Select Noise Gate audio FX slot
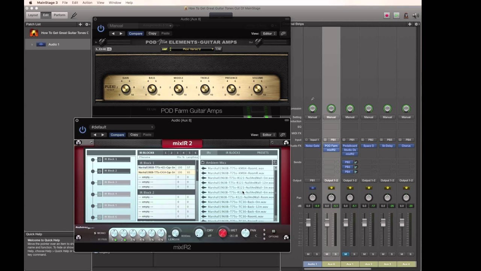 click(312, 146)
